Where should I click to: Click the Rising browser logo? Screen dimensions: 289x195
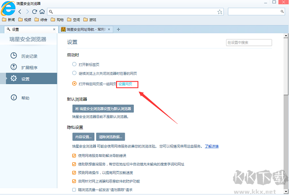[8, 9]
